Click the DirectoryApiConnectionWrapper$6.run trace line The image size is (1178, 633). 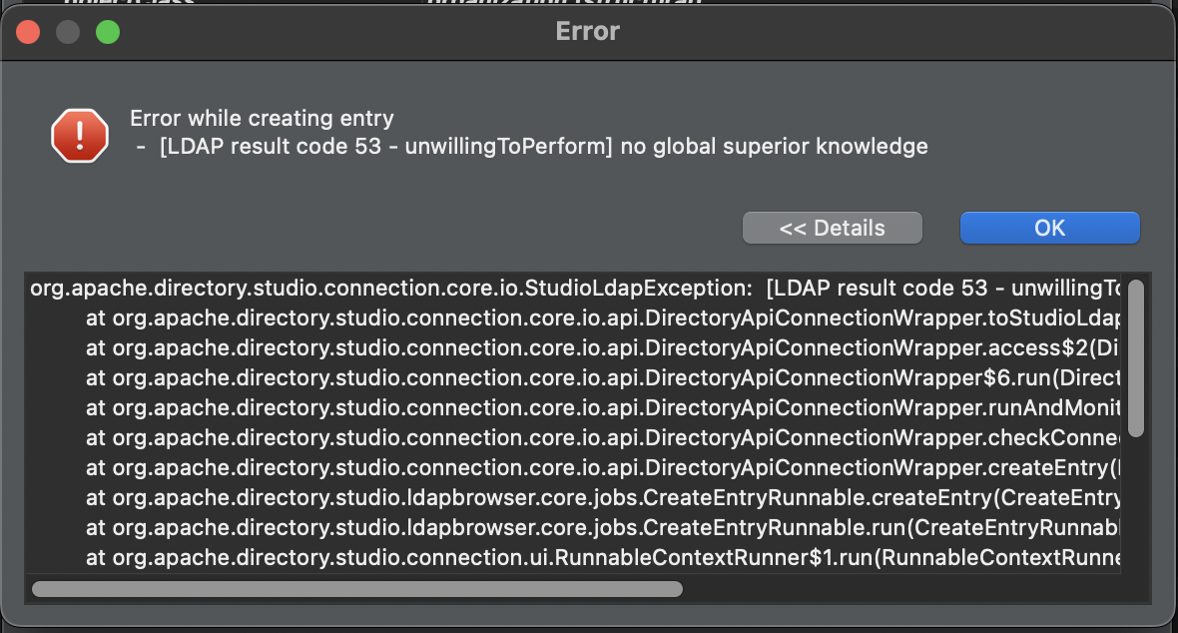tap(603, 378)
